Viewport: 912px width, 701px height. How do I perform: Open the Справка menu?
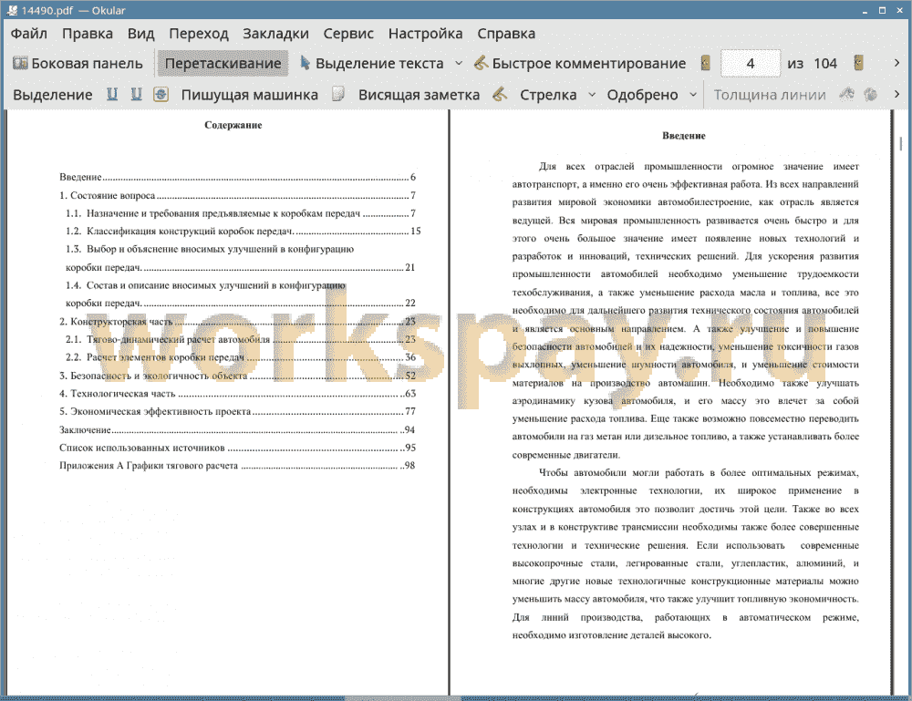click(x=506, y=33)
